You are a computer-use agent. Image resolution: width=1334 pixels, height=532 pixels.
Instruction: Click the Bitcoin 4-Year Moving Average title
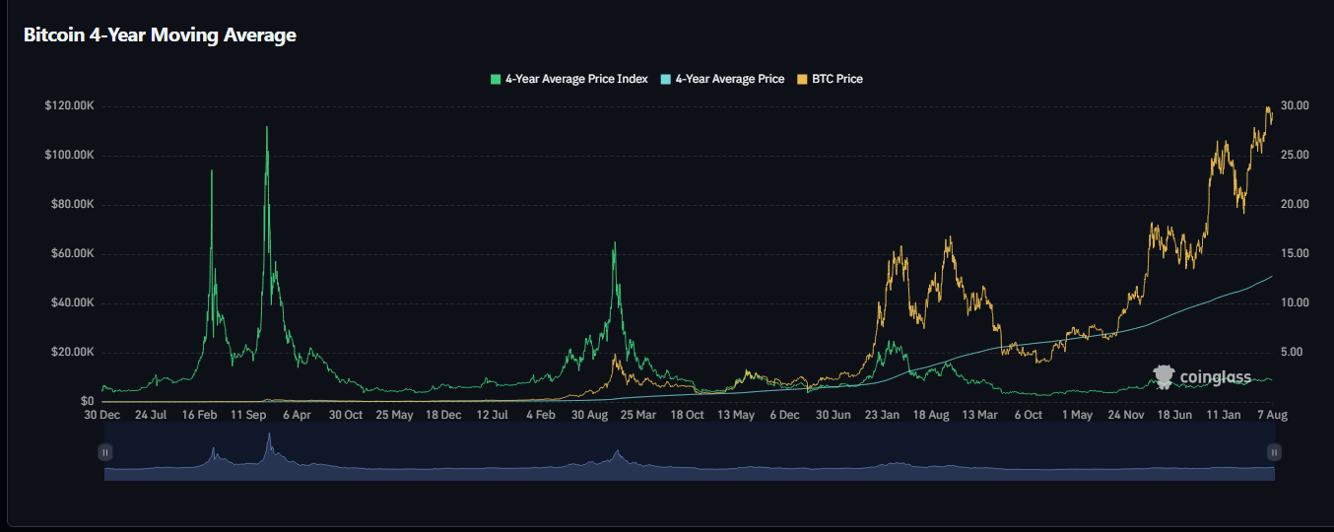tap(160, 35)
